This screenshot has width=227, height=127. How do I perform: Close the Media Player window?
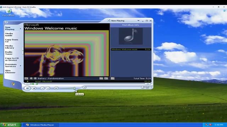150,21
